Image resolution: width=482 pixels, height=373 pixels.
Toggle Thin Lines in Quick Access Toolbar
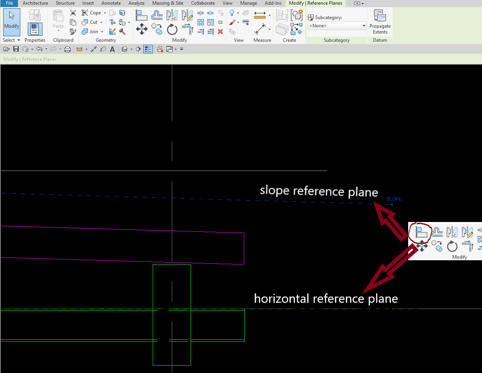pyautogui.click(x=148, y=49)
